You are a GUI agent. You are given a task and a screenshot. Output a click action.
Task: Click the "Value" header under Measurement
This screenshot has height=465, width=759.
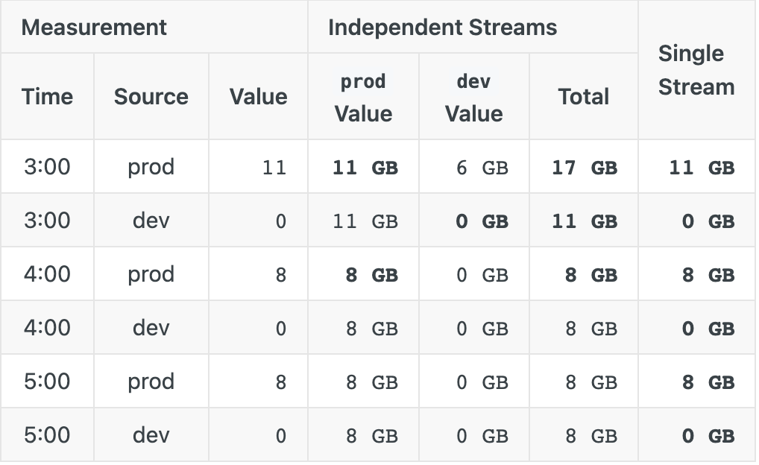pyautogui.click(x=258, y=97)
